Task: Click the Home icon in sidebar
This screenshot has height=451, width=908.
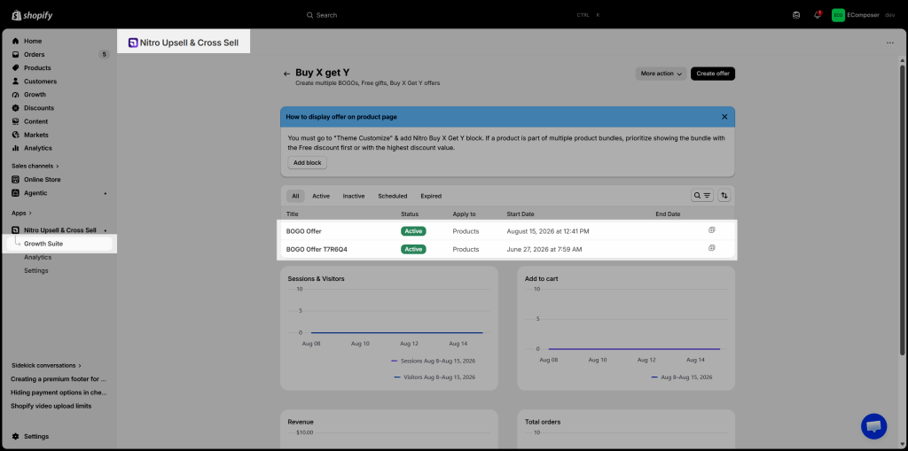Action: point(16,41)
